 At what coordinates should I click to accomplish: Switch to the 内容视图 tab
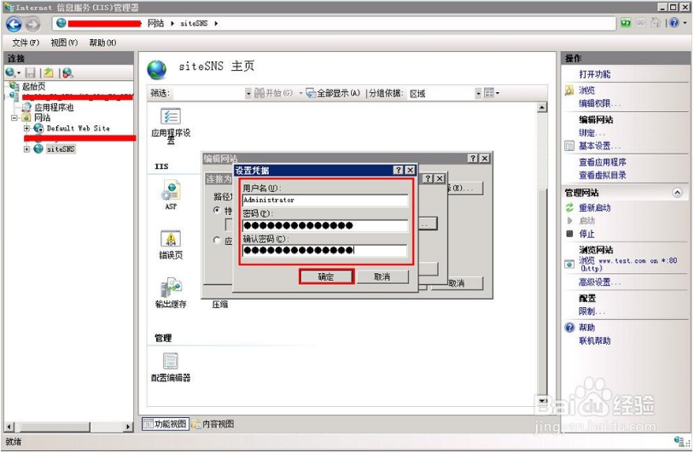click(x=213, y=424)
